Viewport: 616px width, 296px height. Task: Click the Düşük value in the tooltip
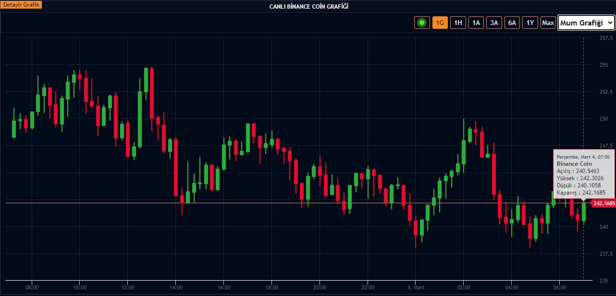coord(589,185)
